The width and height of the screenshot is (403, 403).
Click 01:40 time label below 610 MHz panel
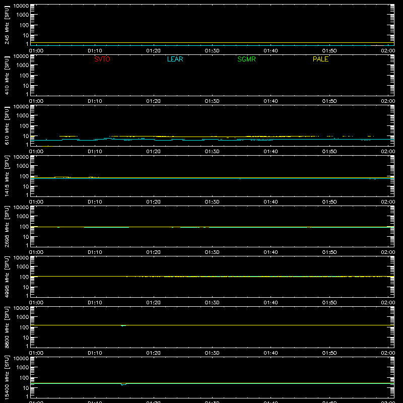tap(271, 152)
